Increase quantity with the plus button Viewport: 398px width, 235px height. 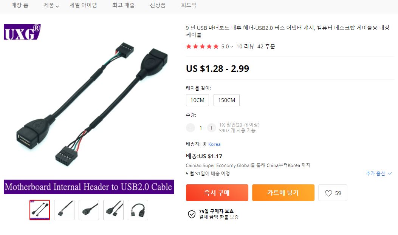pos(211,128)
